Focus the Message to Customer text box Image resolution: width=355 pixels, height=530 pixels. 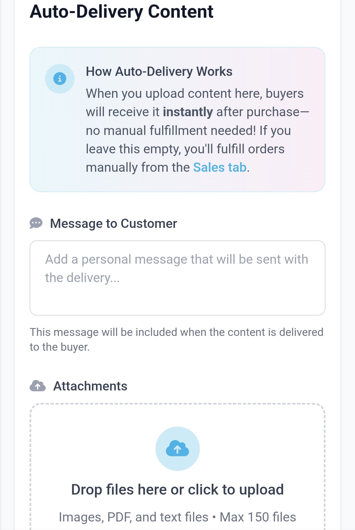[177, 278]
